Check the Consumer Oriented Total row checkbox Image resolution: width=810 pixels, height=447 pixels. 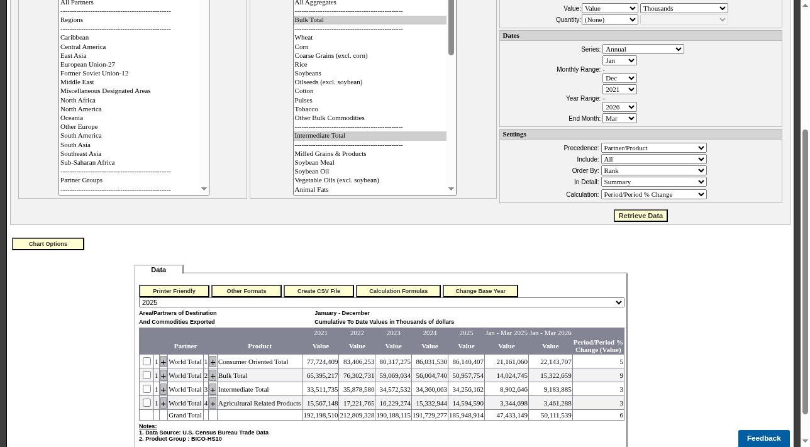[x=147, y=361]
